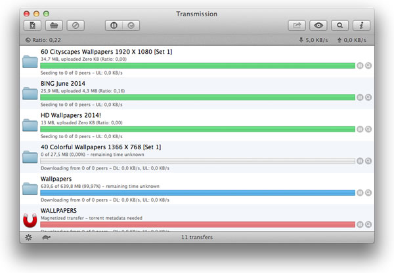
Task: Click green progress bar of BING June 2014
Action: (198, 98)
